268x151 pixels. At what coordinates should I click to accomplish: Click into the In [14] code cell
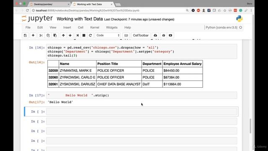pos(142,51)
